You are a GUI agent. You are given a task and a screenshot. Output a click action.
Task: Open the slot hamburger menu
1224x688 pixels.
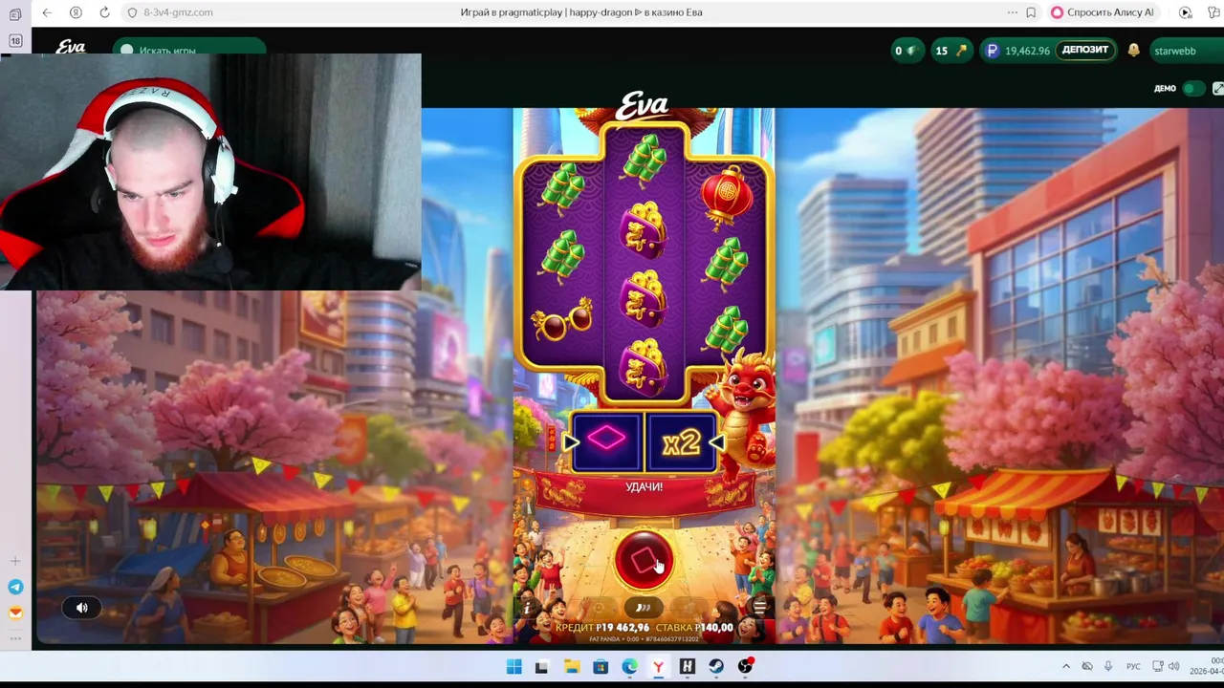(759, 607)
